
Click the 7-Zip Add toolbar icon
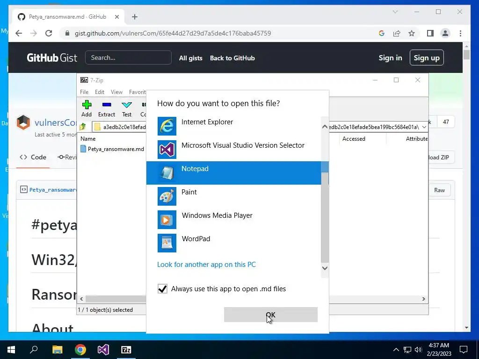(87, 108)
